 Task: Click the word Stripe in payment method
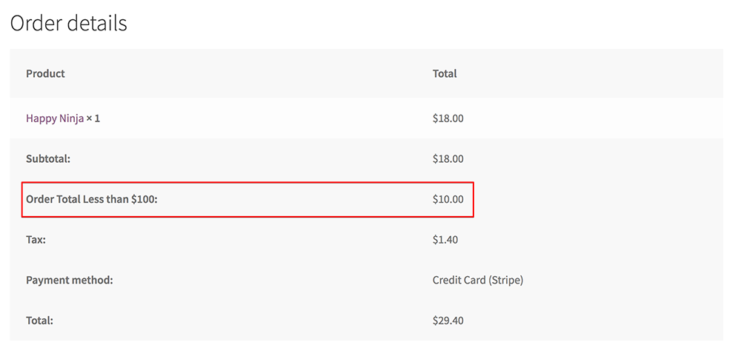coord(505,281)
